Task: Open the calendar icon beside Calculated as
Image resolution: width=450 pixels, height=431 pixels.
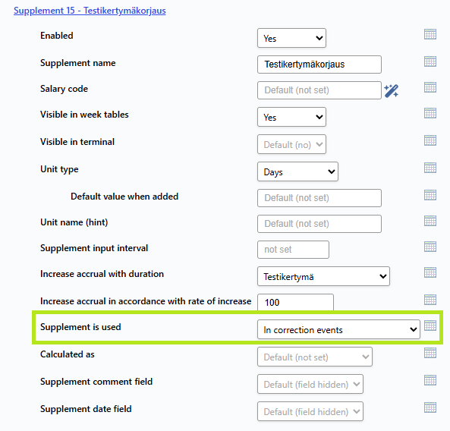Action: (430, 353)
